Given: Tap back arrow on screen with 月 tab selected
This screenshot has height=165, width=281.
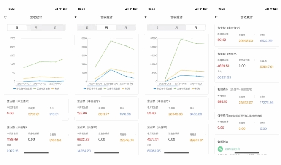Looking at the screenshot, I should pos(146,17).
